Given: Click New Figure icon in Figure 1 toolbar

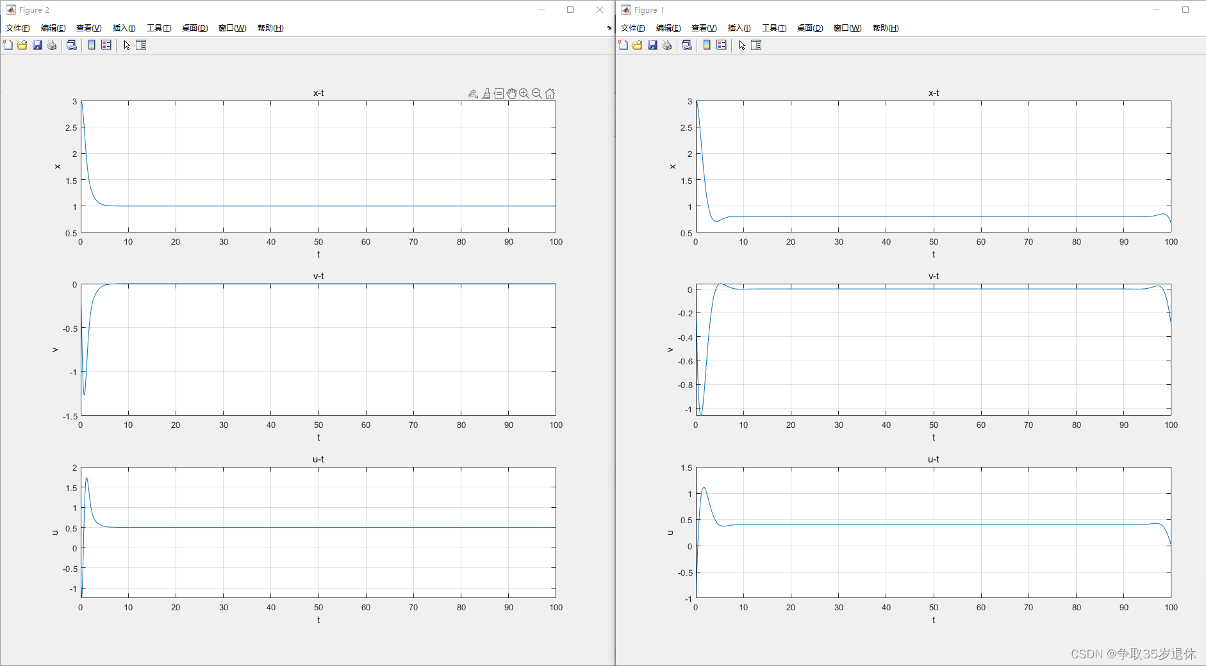Looking at the screenshot, I should (x=623, y=45).
